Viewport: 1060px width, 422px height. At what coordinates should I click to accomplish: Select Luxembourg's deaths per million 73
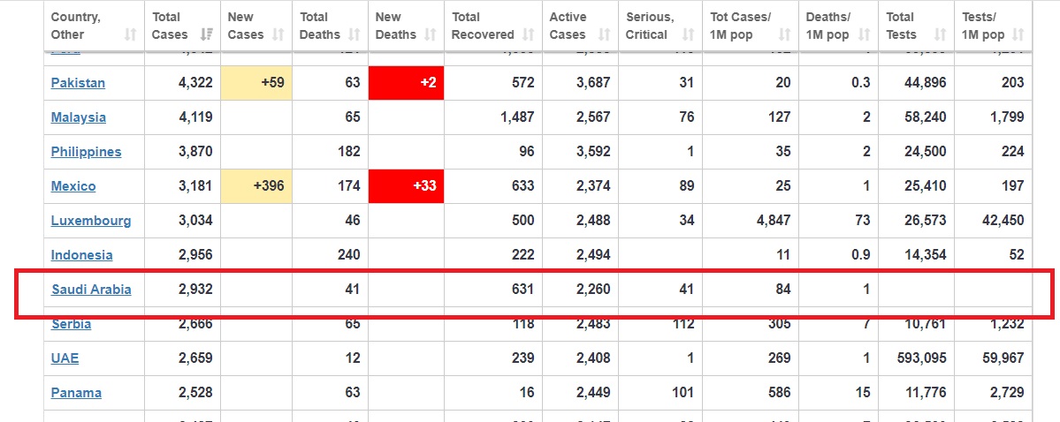(x=862, y=221)
